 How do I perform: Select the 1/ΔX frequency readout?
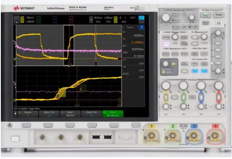pos(139,56)
